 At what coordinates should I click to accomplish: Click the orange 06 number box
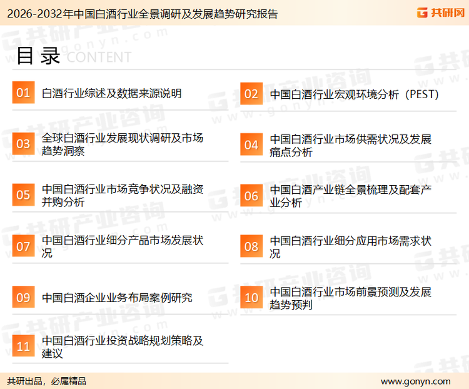pos(251,196)
